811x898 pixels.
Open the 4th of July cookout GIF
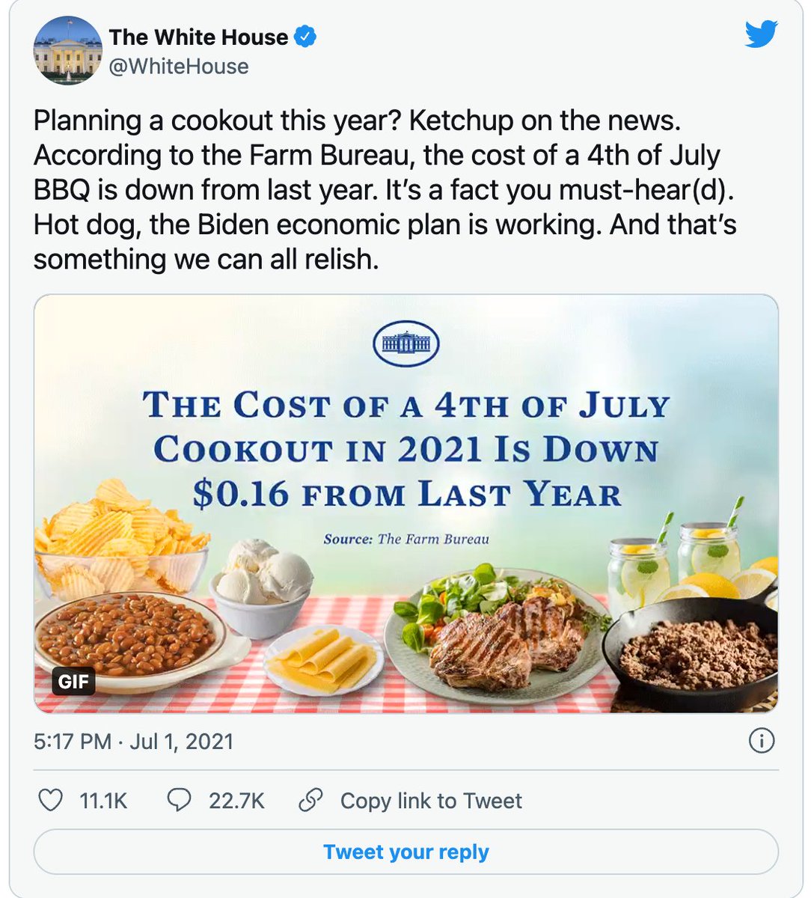pyautogui.click(x=406, y=504)
